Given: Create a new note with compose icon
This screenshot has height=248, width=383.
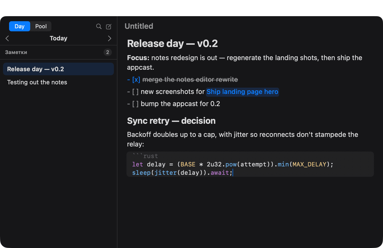Looking at the screenshot, I should pos(109,27).
